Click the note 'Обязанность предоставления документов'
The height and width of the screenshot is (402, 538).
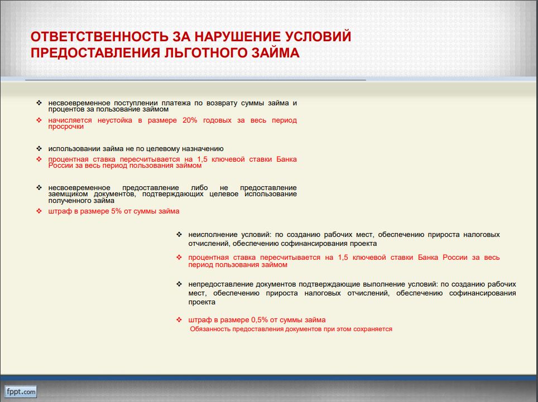[291, 329]
